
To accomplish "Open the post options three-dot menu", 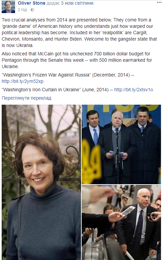I will [x=159, y=2].
